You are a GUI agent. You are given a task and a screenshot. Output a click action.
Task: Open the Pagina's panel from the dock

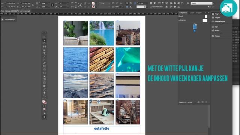click(x=217, y=14)
